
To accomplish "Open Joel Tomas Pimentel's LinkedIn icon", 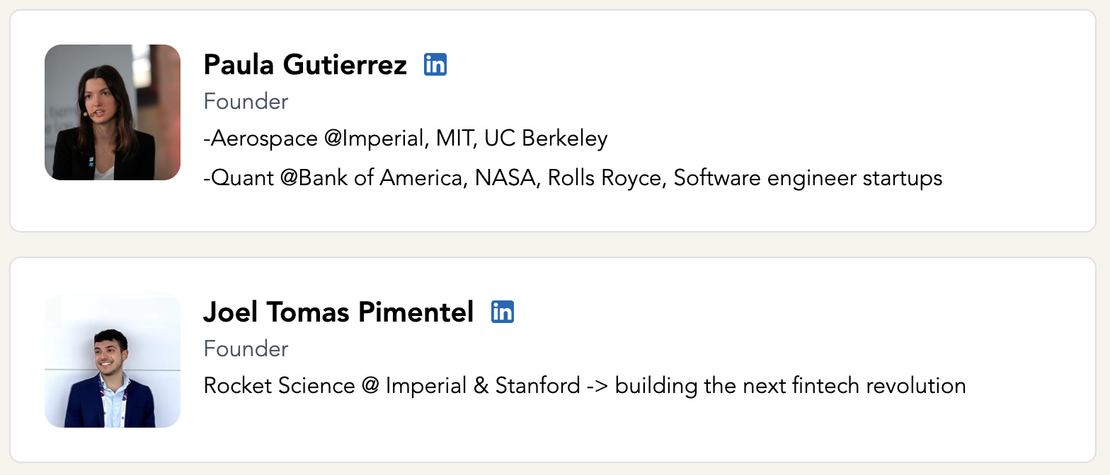I will [503, 312].
